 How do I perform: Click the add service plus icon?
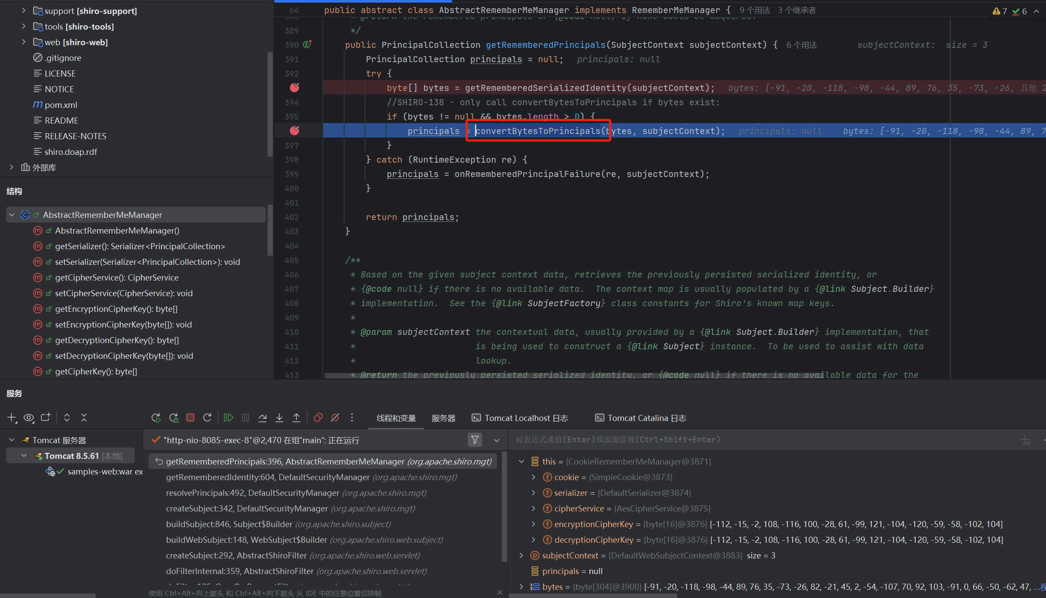(x=12, y=418)
